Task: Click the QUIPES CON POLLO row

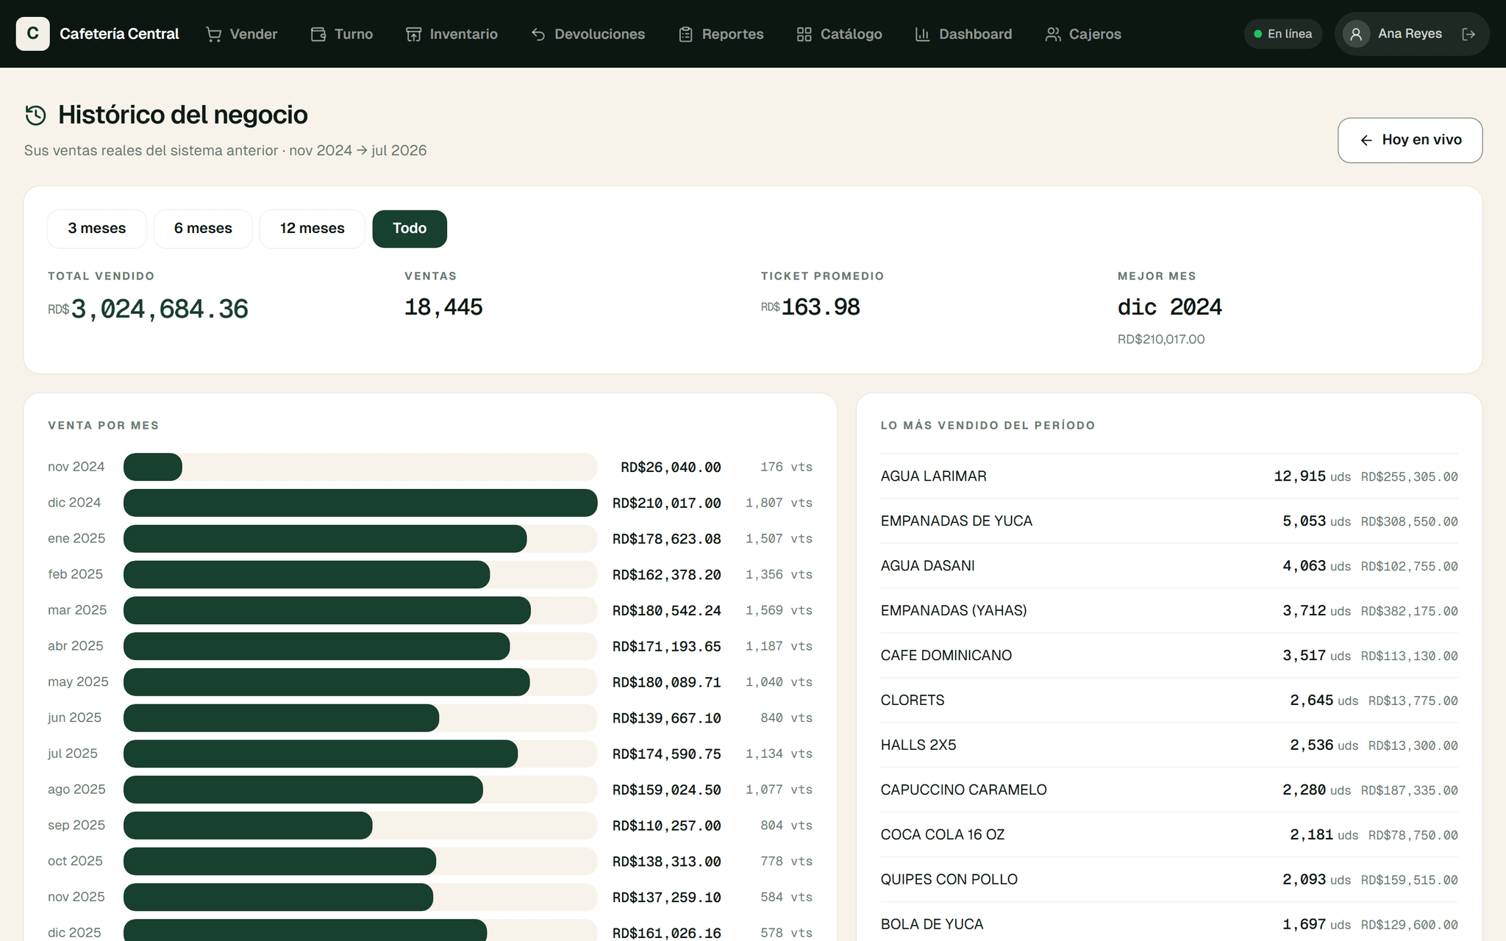Action: tap(1169, 880)
